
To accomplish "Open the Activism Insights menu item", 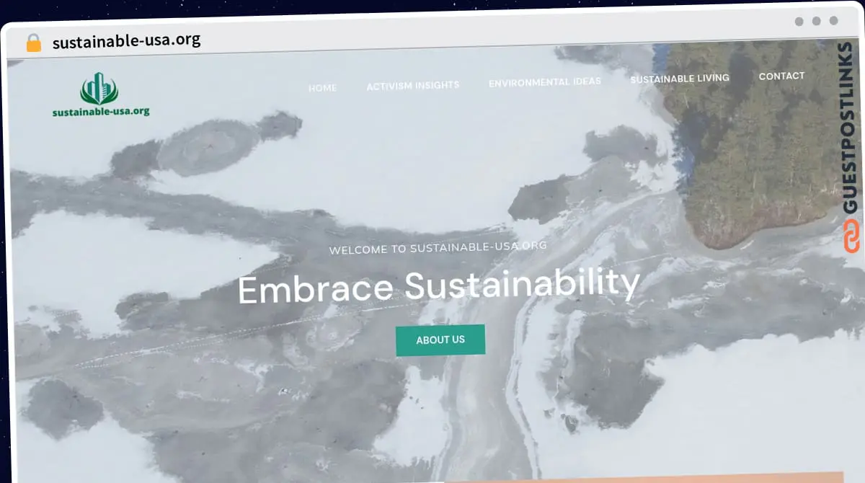I will pyautogui.click(x=412, y=85).
